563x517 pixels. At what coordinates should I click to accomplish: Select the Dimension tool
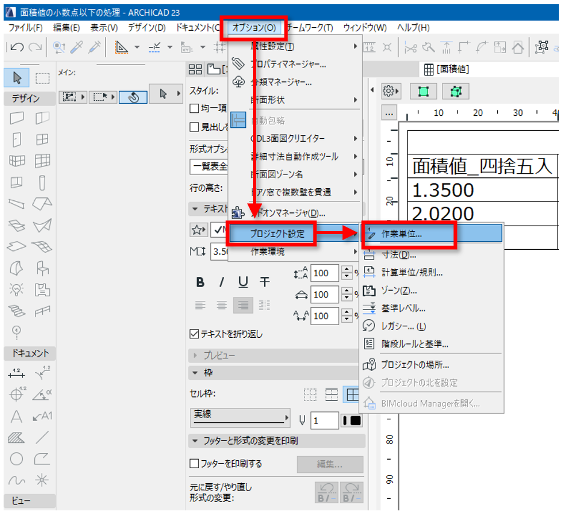pyautogui.click(x=16, y=373)
